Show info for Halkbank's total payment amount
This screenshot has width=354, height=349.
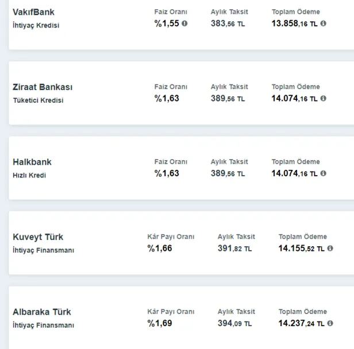(324, 173)
